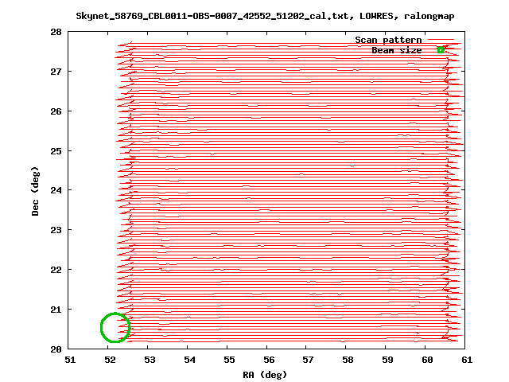The image size is (509, 382).
Task: Click the Dec axis tick label 25
Action: coord(56,151)
